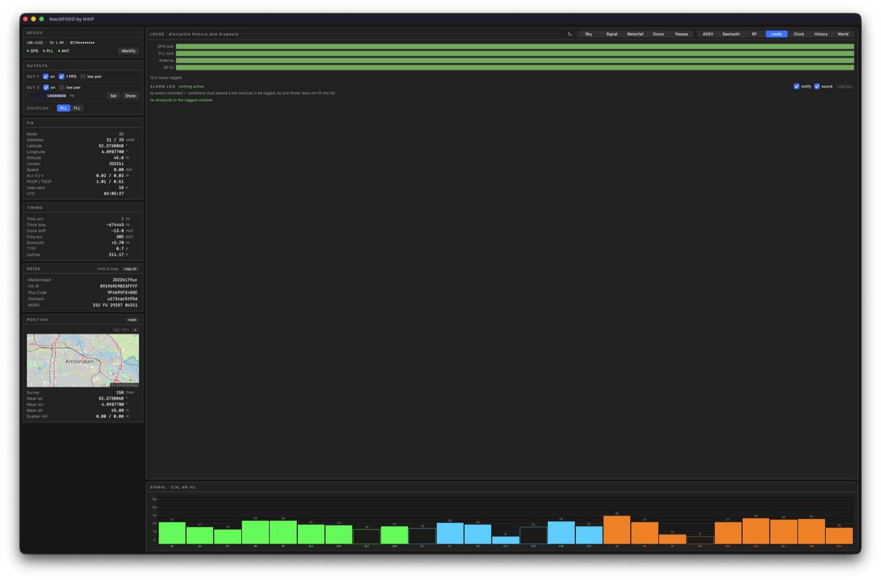Open the Waterfall tab
Viewport: 881px width, 580px height.
tap(635, 34)
